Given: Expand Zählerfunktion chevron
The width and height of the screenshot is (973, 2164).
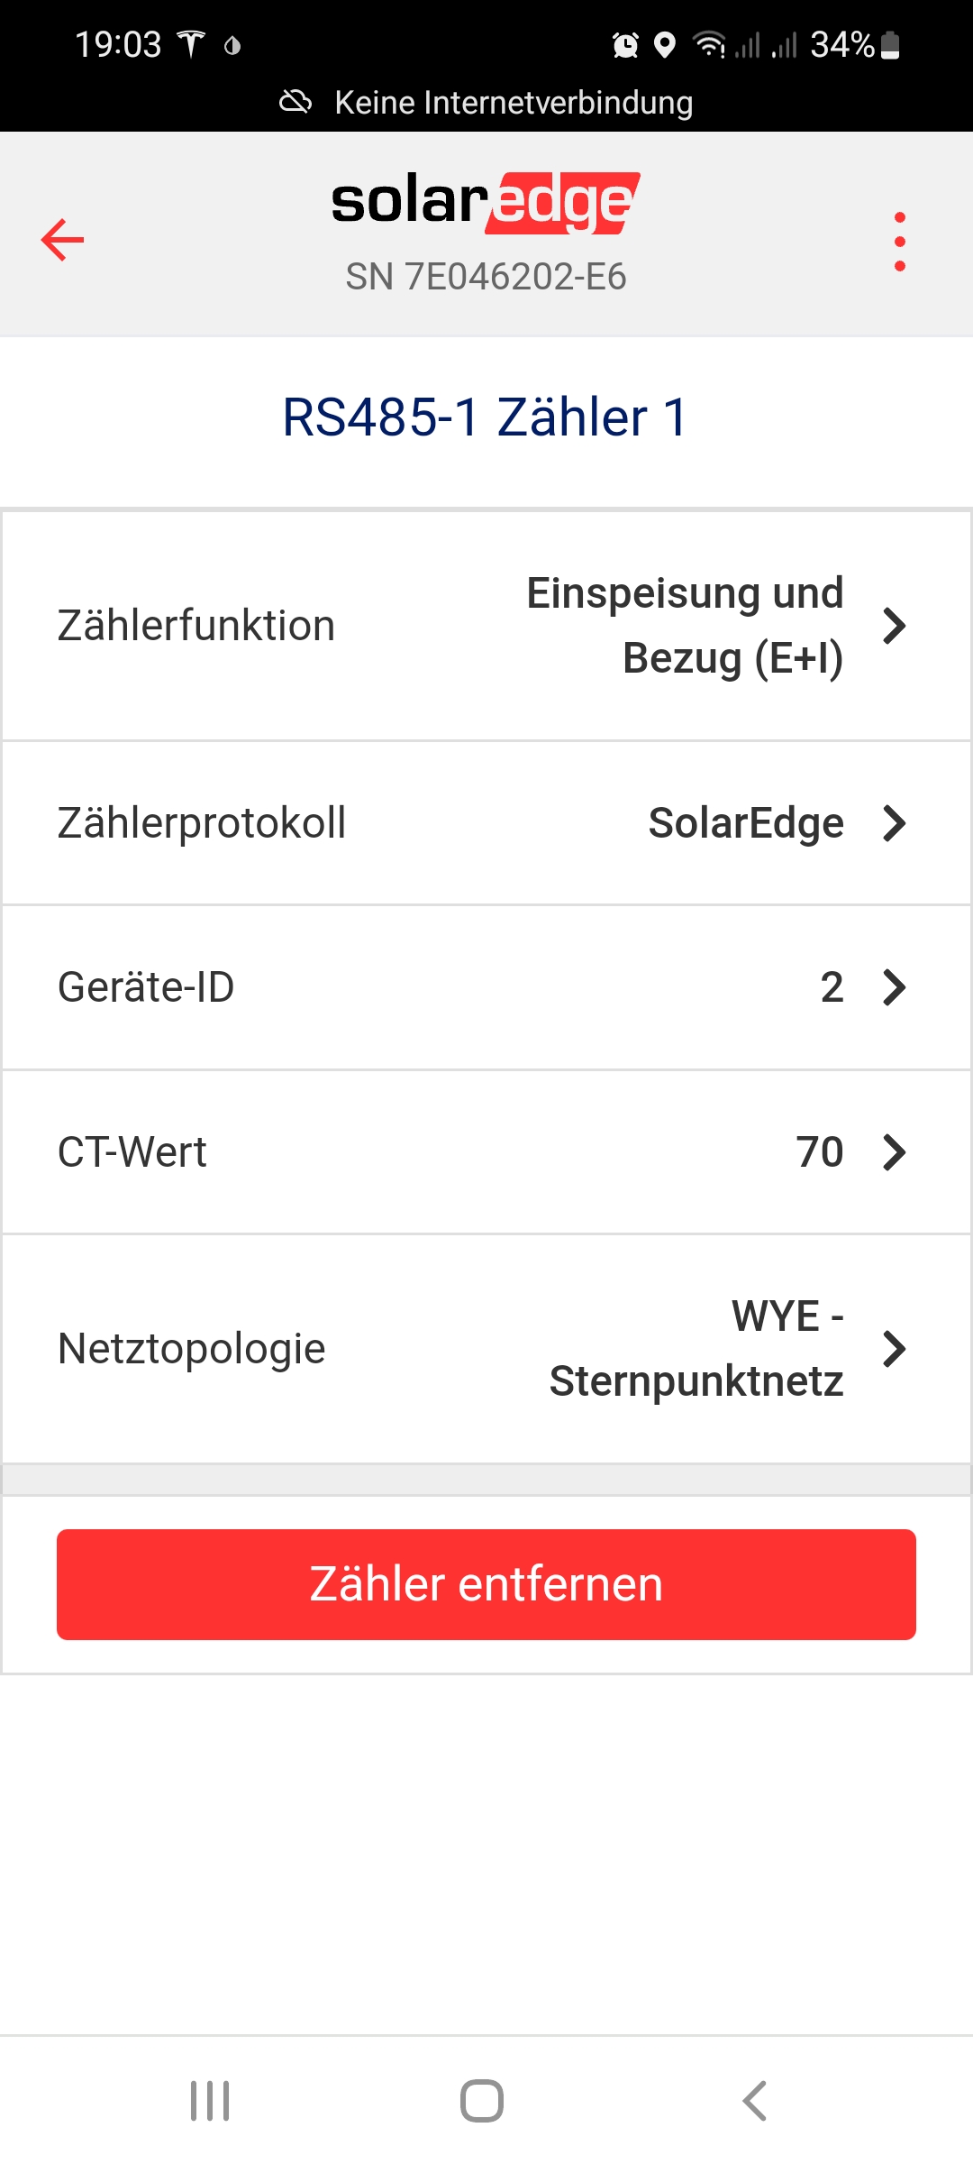Looking at the screenshot, I should point(894,626).
